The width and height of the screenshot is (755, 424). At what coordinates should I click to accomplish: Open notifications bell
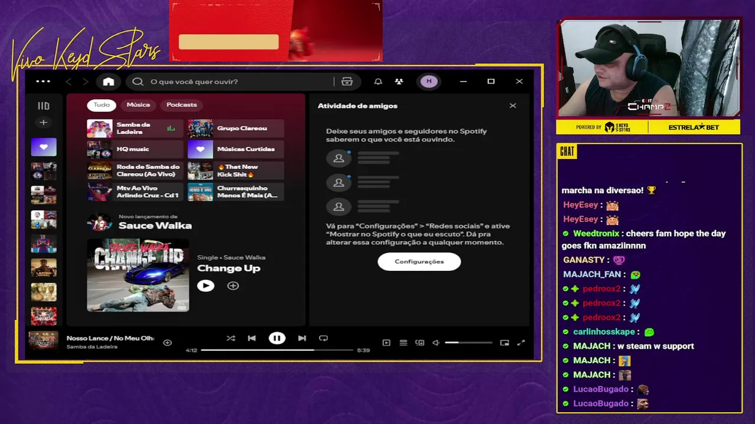pos(378,81)
